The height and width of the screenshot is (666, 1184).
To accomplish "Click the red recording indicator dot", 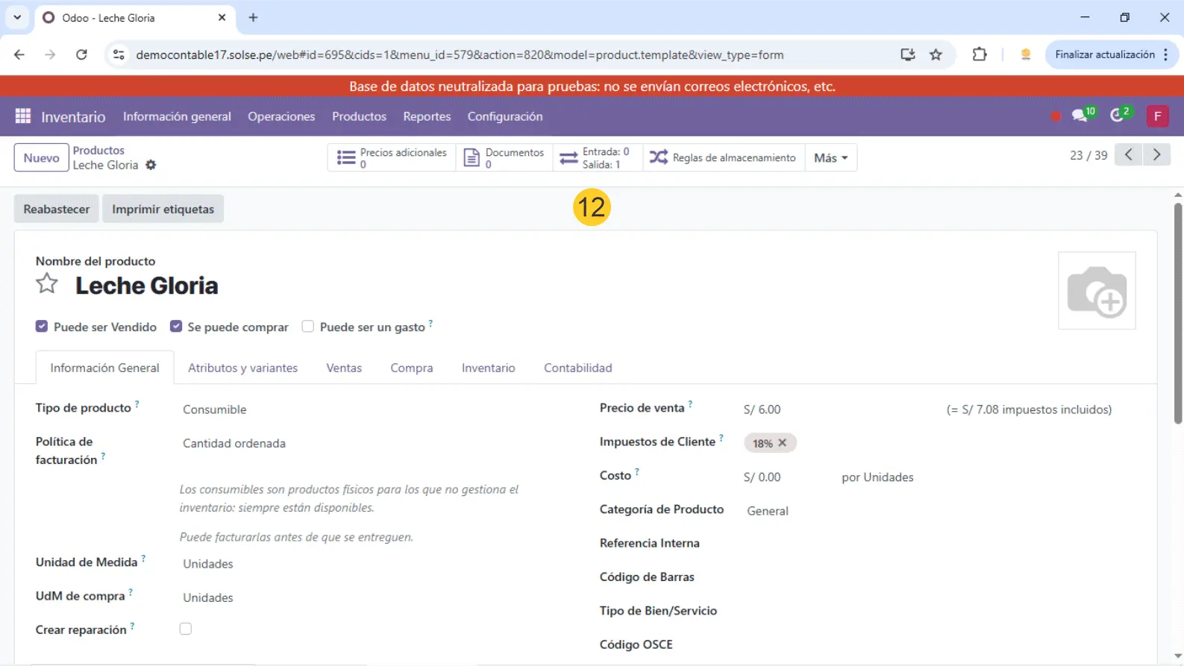I will click(1055, 116).
